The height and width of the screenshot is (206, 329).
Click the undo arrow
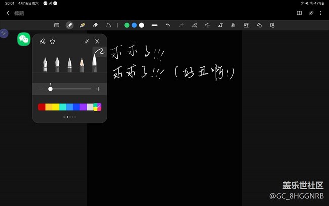pos(168,25)
